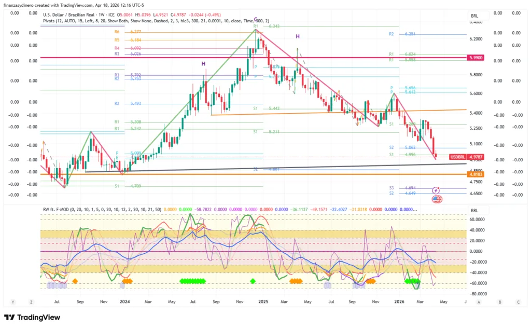Click the TradingView logo
This screenshot has width=531, height=328.
pos(31,318)
